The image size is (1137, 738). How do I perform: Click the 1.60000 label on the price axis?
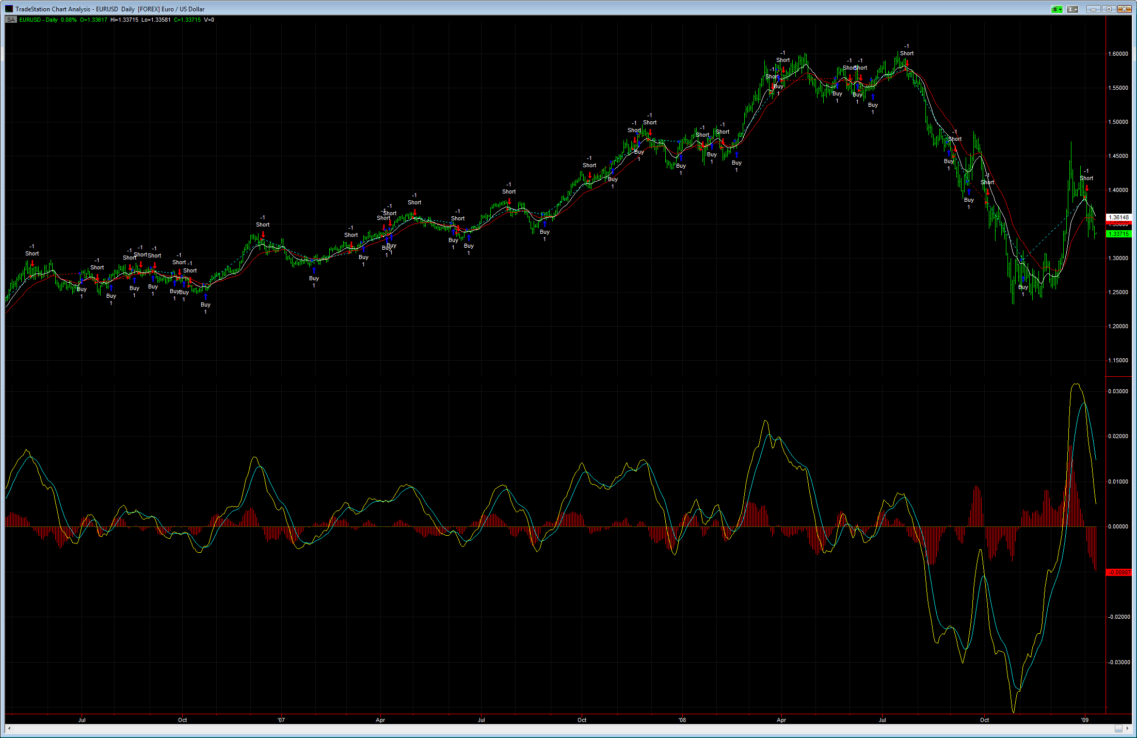(1118, 54)
